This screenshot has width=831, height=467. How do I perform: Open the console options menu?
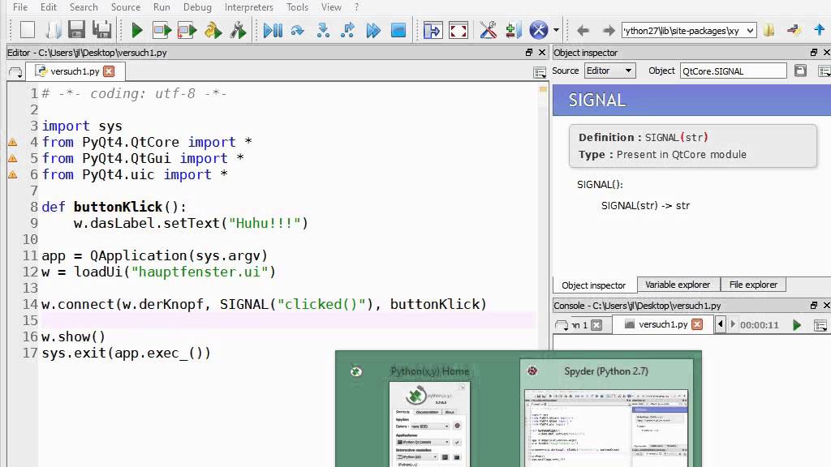[820, 326]
